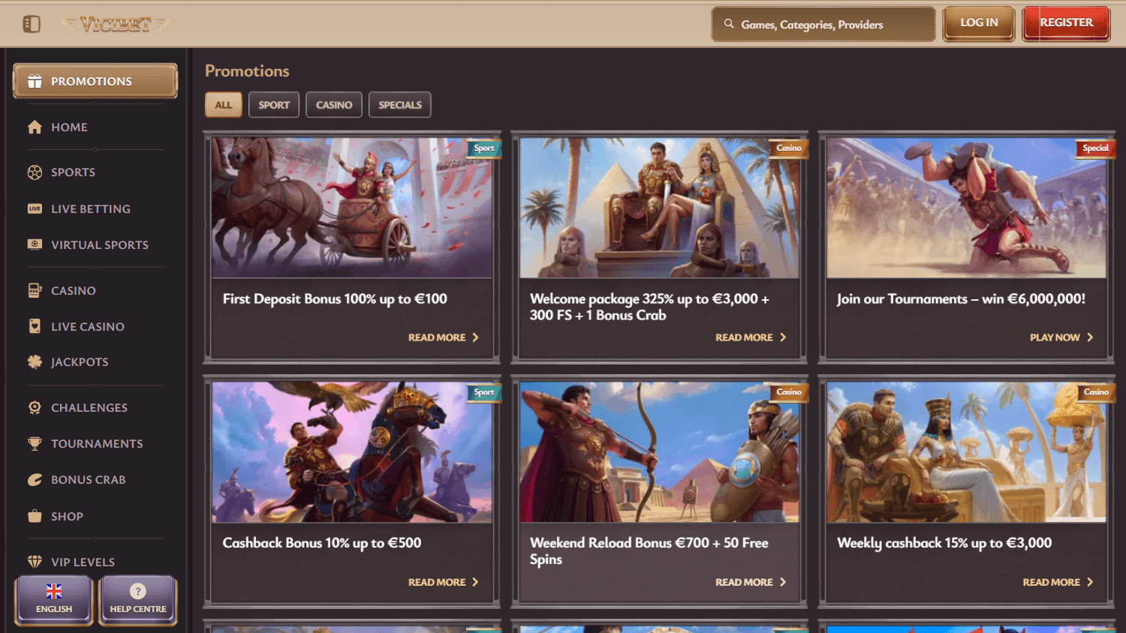Filter promotions by SPORT
1126x633 pixels.
click(x=273, y=104)
